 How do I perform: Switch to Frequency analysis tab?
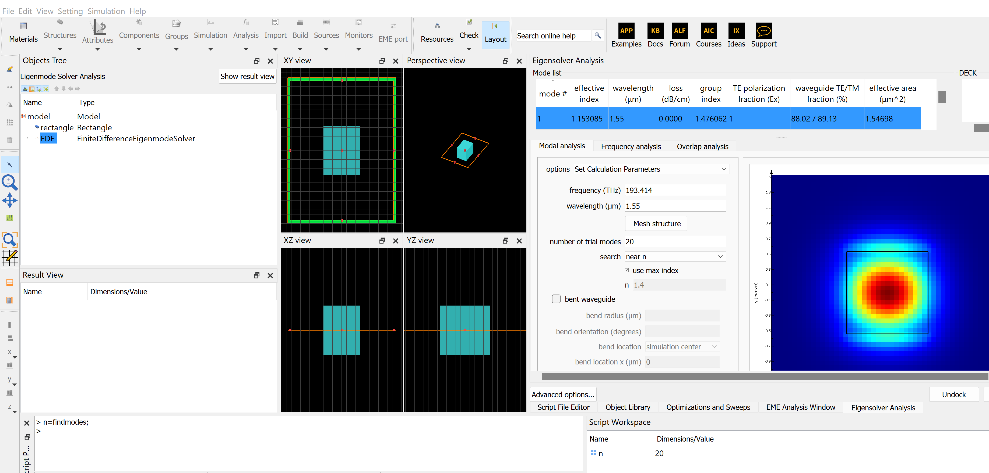pyautogui.click(x=631, y=146)
